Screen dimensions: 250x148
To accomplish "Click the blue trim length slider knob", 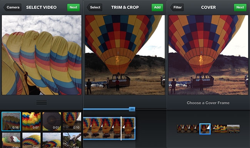I will 132,109.
